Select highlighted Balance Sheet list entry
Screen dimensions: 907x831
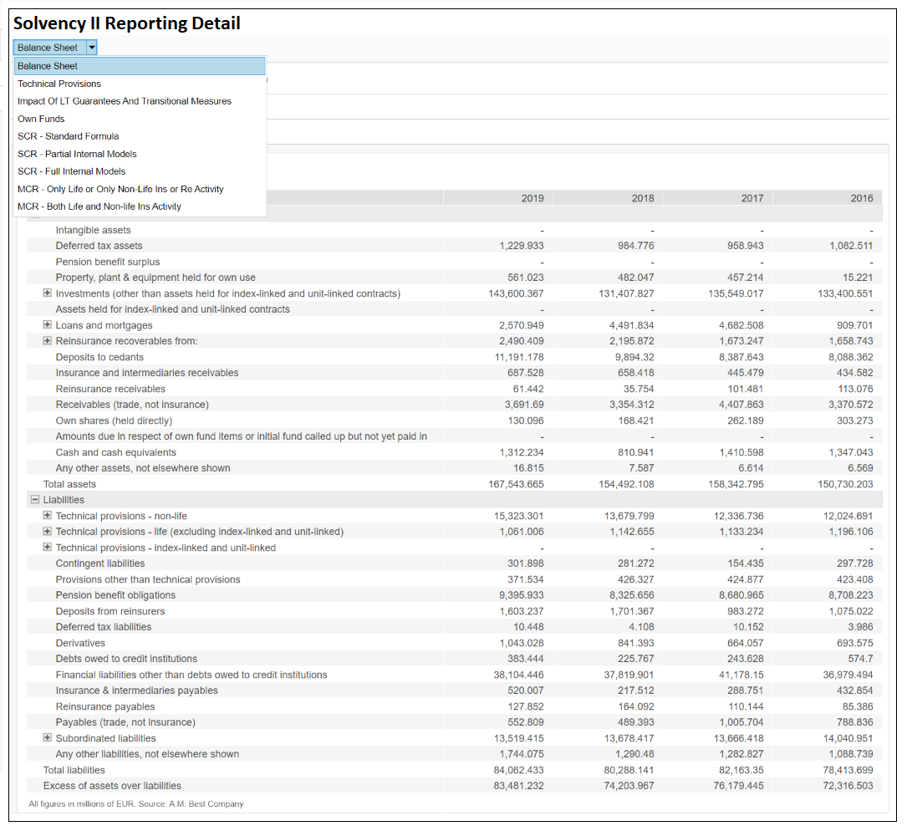click(48, 65)
